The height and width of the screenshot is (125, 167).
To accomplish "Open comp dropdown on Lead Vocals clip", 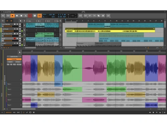I will pos(154,29).
